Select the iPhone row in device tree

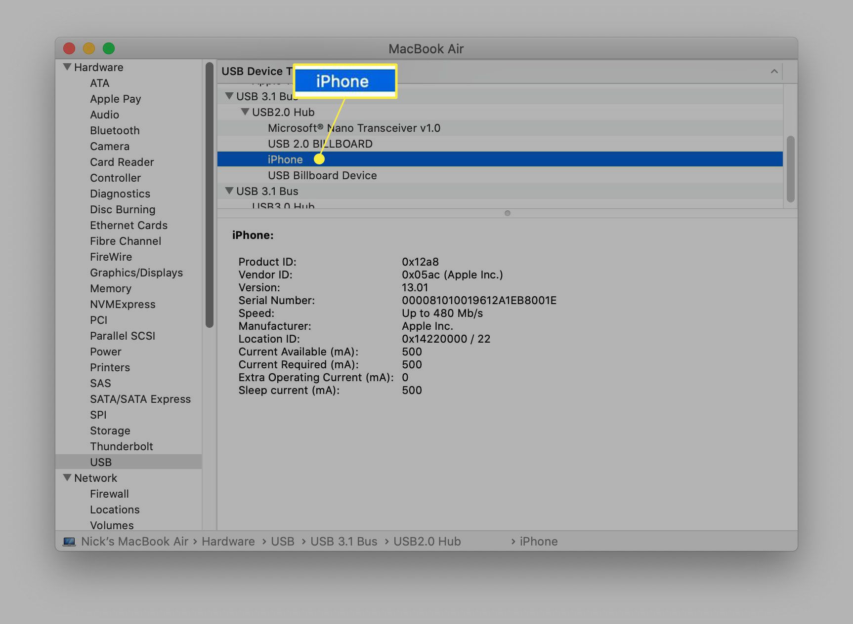(500, 159)
